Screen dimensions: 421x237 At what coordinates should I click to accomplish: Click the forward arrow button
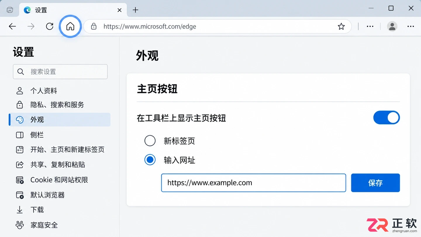(31, 26)
